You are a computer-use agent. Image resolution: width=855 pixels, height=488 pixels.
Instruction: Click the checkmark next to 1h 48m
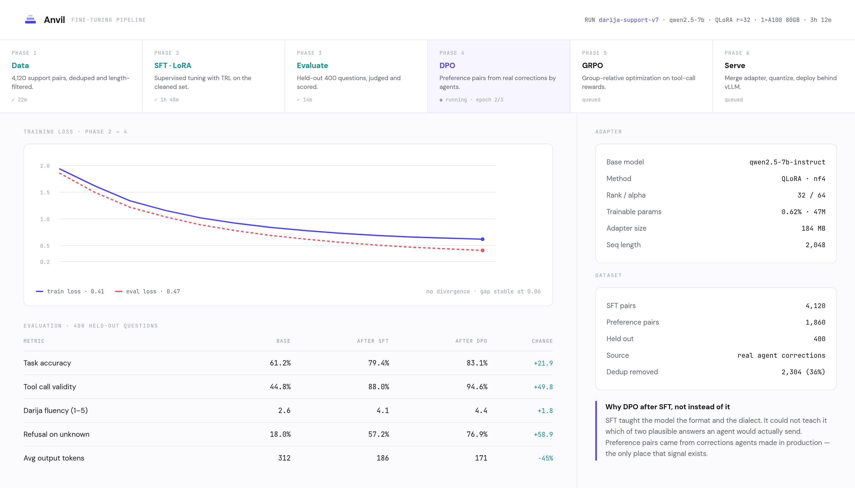[156, 100]
